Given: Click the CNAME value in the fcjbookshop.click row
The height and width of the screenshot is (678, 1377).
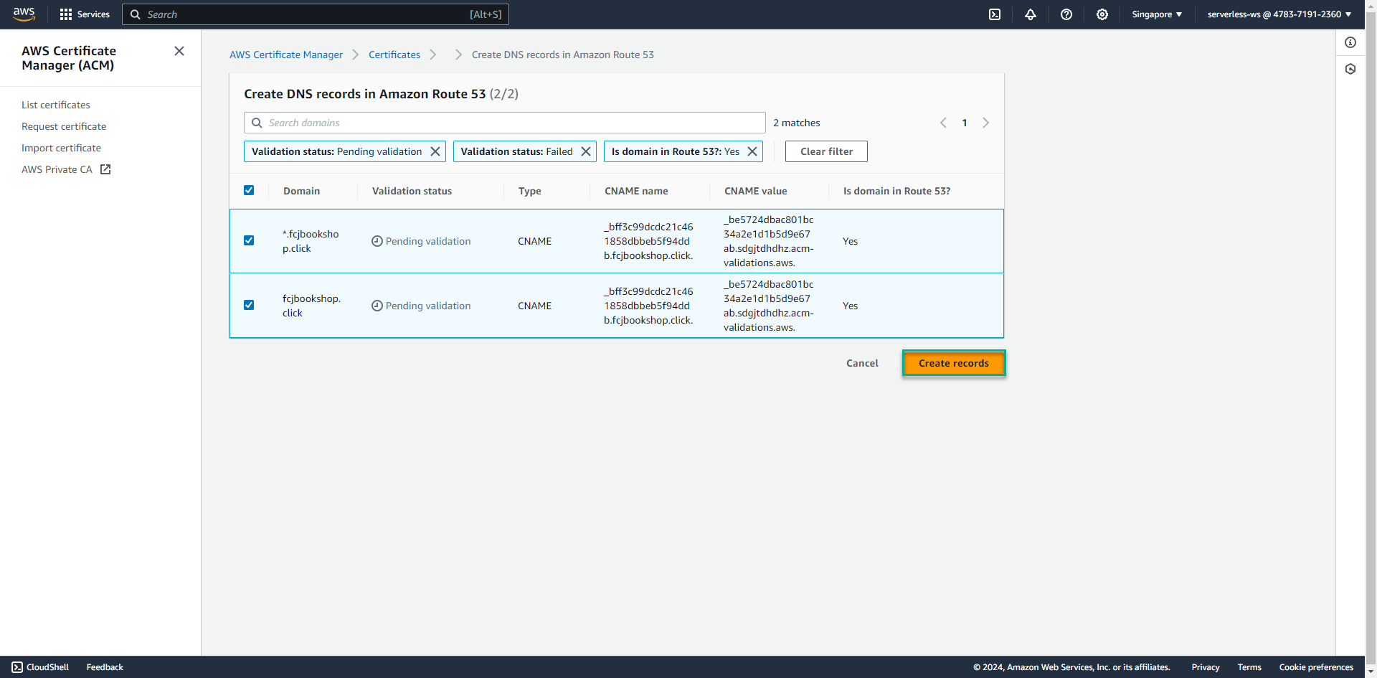Looking at the screenshot, I should tap(768, 306).
